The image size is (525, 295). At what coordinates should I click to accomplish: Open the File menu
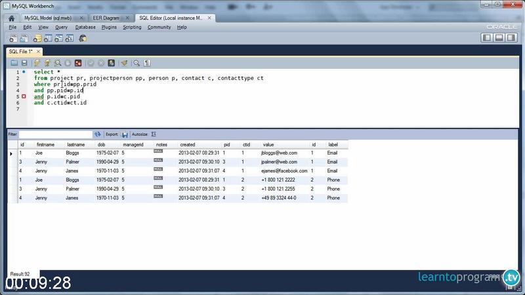tap(12, 27)
